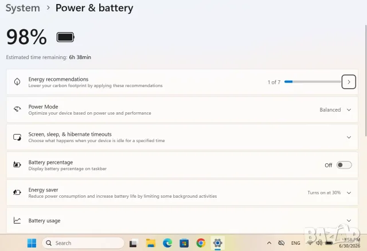Go back to System breadcrumb
The width and height of the screenshot is (367, 251).
23,8
